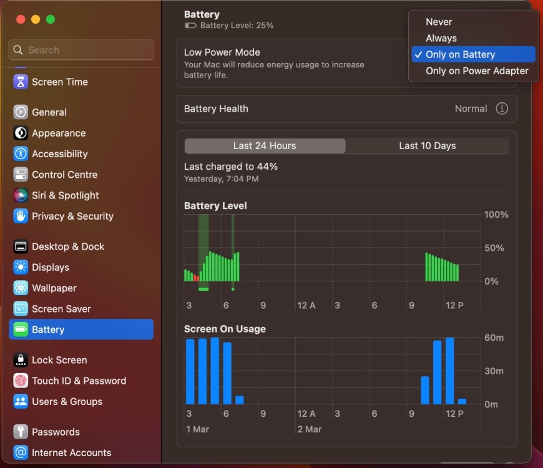543x468 pixels.
Task: Open Screen Time settings
Action: [x=81, y=82]
